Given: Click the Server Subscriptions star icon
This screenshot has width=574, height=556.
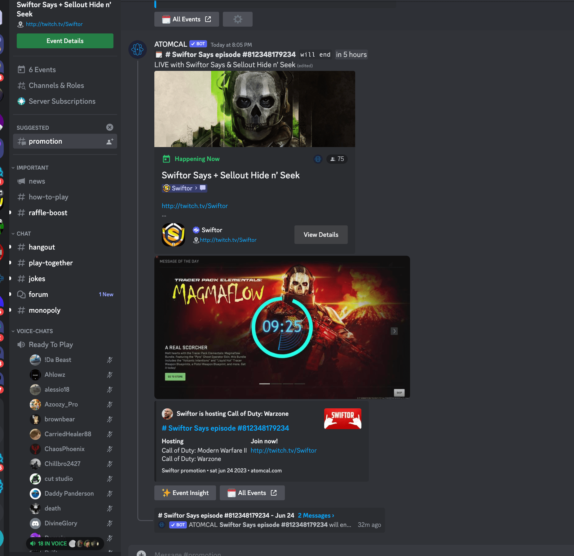Looking at the screenshot, I should click(21, 101).
